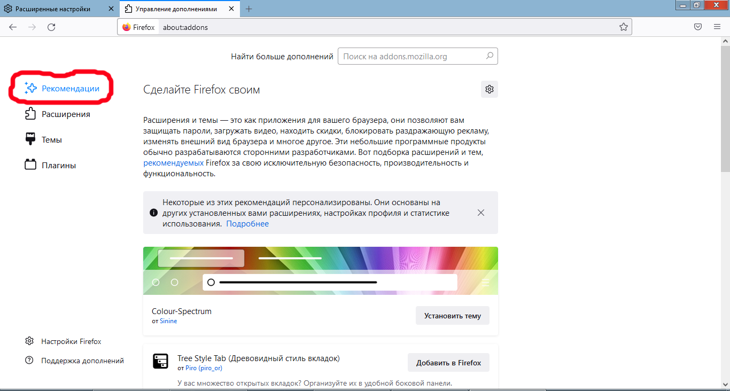Click the Colour-Spectrum theme preview image
The height and width of the screenshot is (391, 730).
pos(321,271)
